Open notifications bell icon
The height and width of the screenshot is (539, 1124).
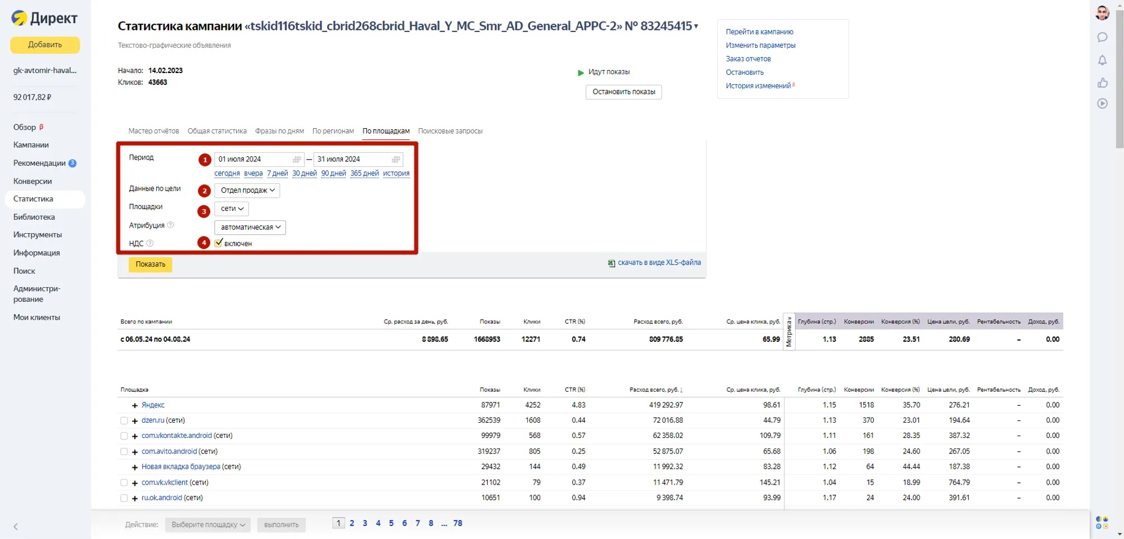pos(1102,60)
